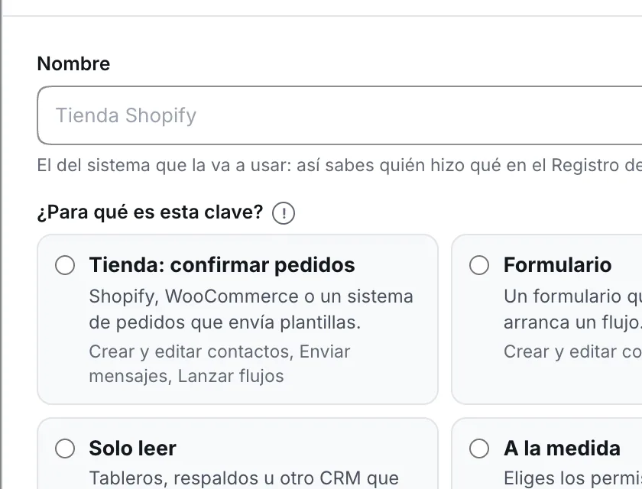642x489 pixels.
Task: Click the Registro helper text below the Nombre field
Action: [339, 166]
